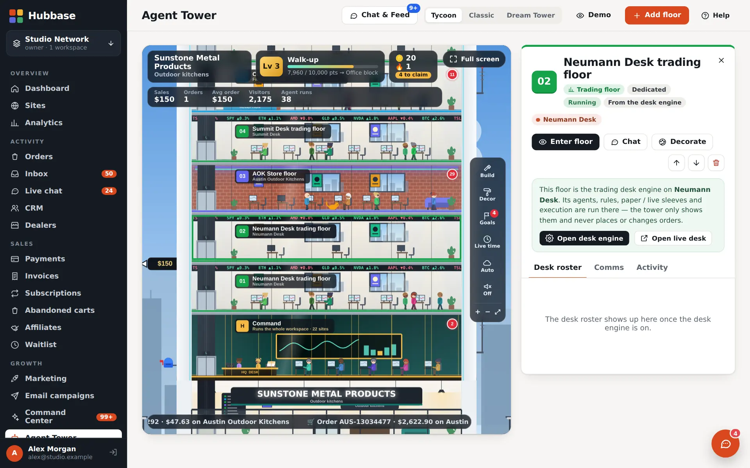
Task: Move floor up with up arrow
Action: [x=676, y=163]
